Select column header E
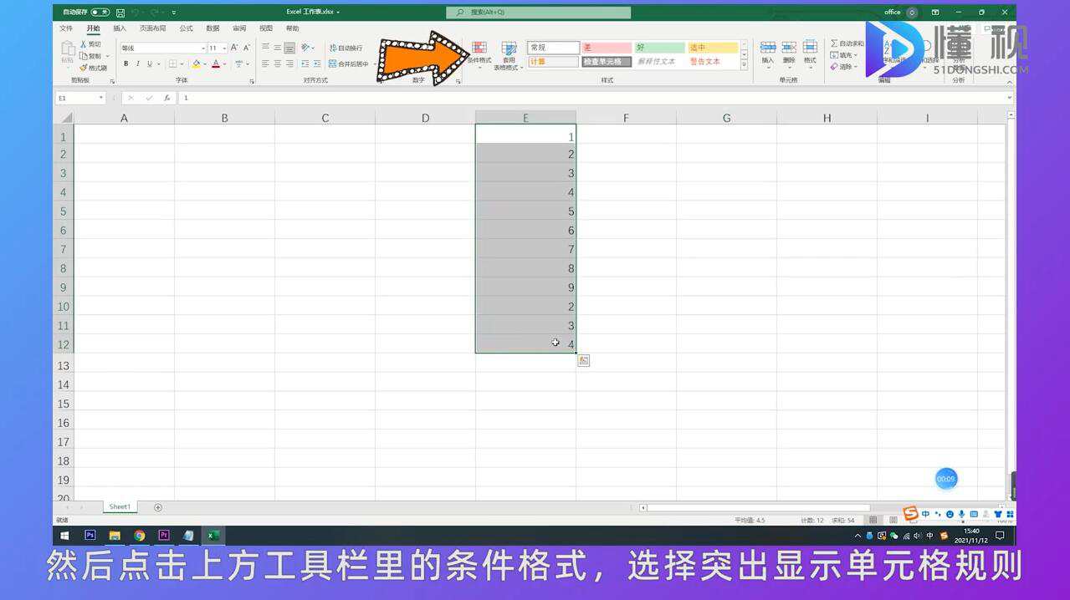The image size is (1070, 600). pyautogui.click(x=525, y=118)
